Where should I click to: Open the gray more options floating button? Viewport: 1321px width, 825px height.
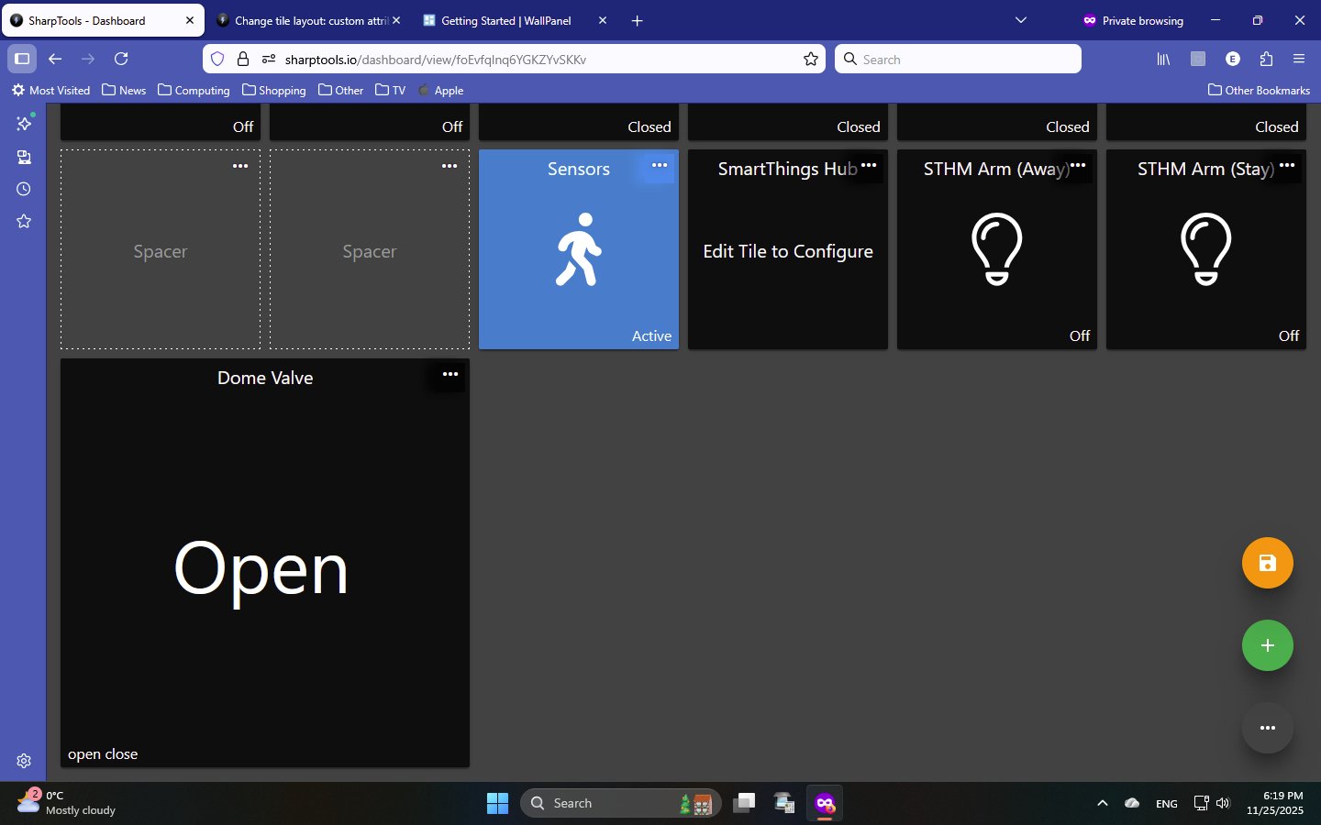pyautogui.click(x=1267, y=728)
